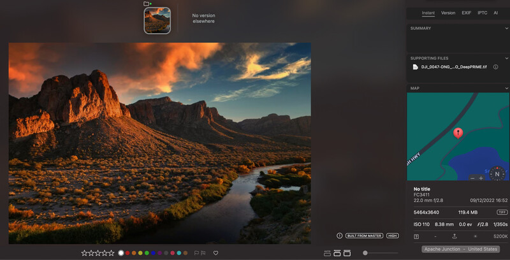Click the red location pin on map
Screen dimensions: 510x260
[x=458, y=133]
